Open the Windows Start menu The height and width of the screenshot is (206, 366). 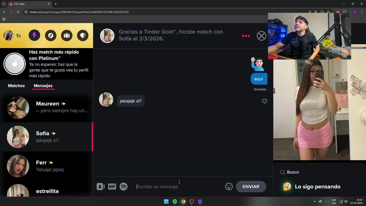[166, 201]
